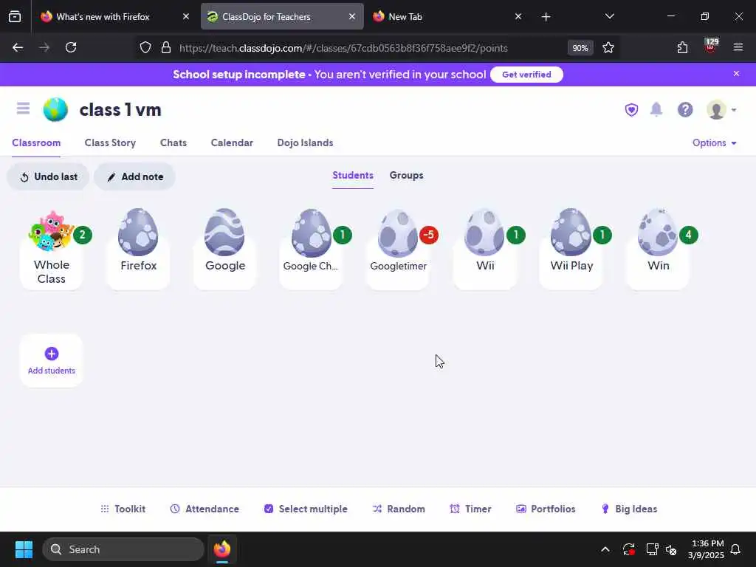Click Get verified button in banner

tap(526, 75)
